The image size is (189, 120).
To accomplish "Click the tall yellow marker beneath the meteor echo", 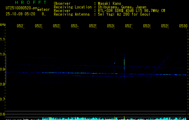I will click(124, 118).
